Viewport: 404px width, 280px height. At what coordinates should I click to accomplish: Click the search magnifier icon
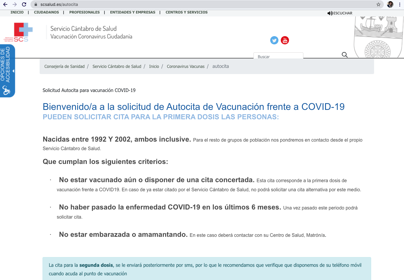click(x=344, y=55)
